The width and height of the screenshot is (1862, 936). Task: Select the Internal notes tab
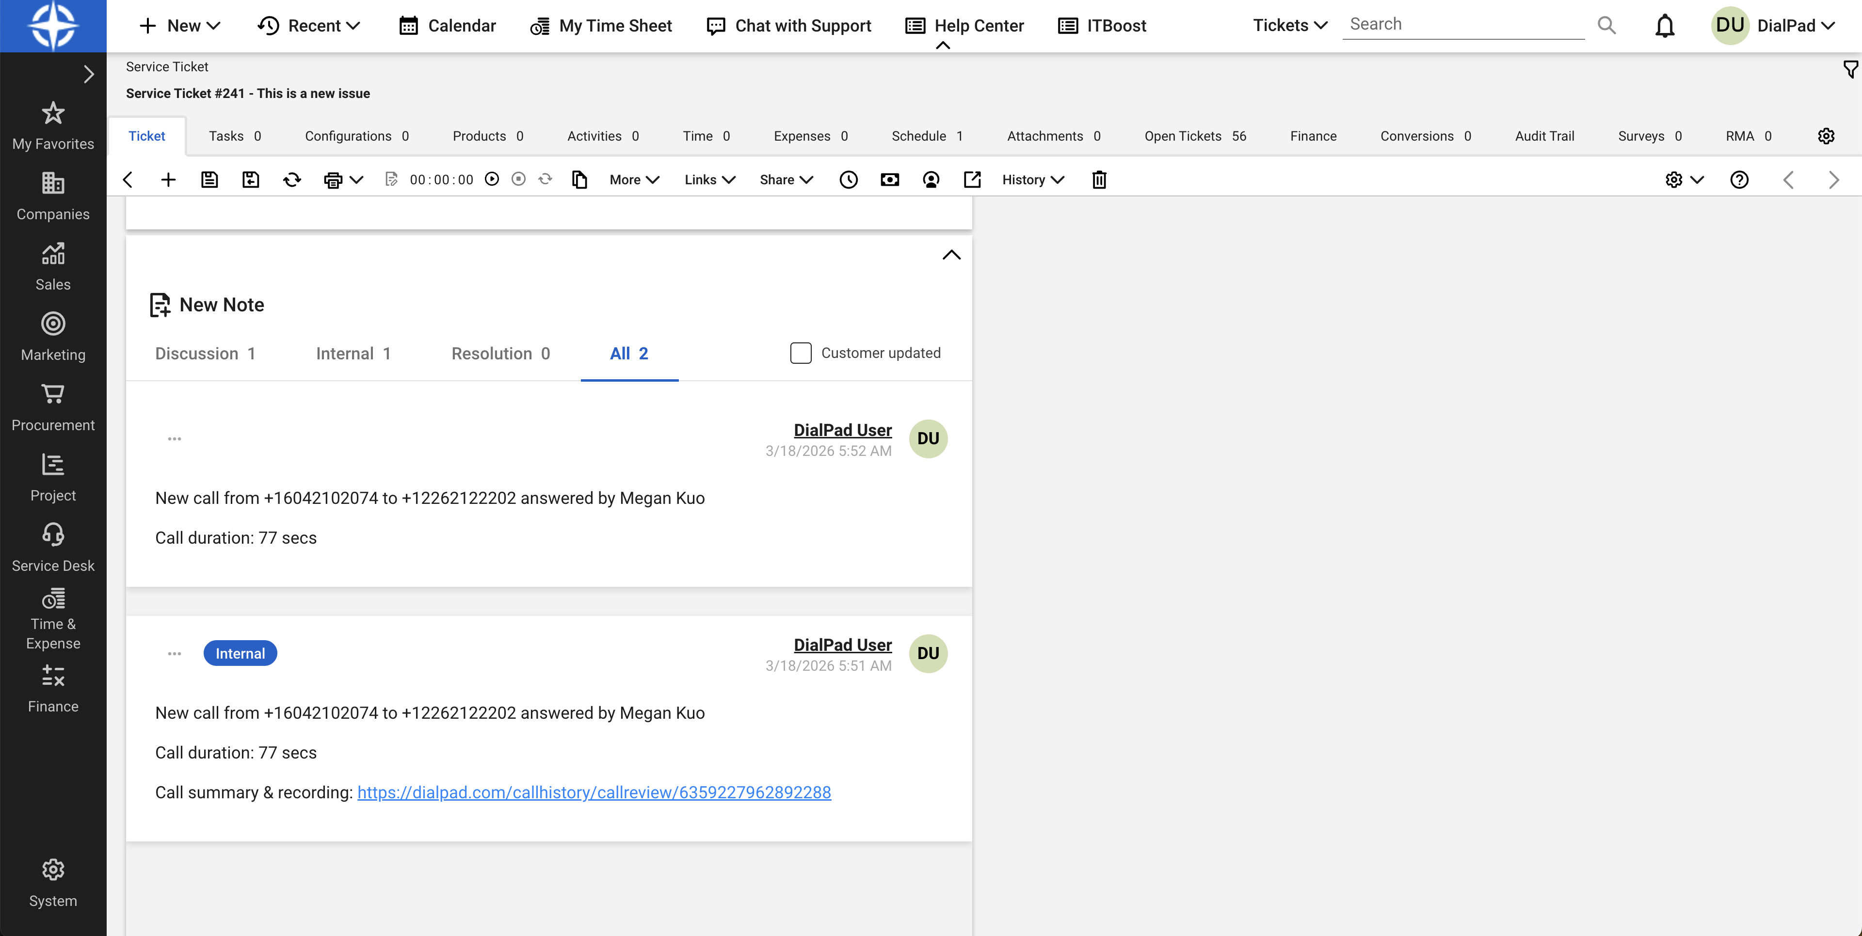pyautogui.click(x=353, y=354)
